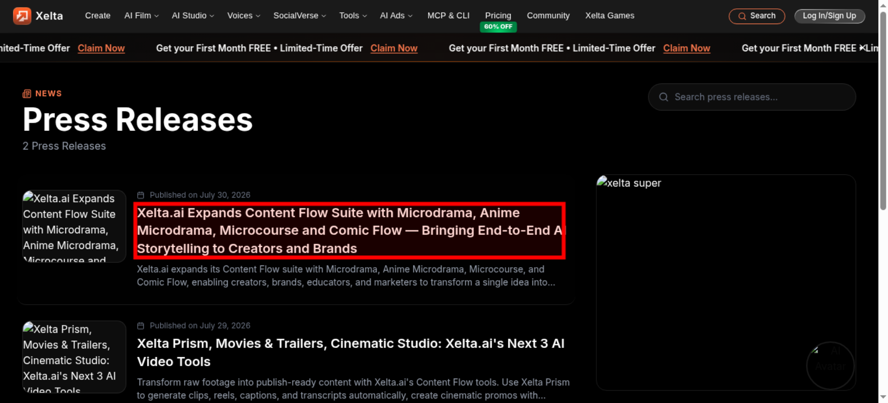Open the Voices dropdown menu
Viewport: 888px width, 403px height.
coord(244,16)
